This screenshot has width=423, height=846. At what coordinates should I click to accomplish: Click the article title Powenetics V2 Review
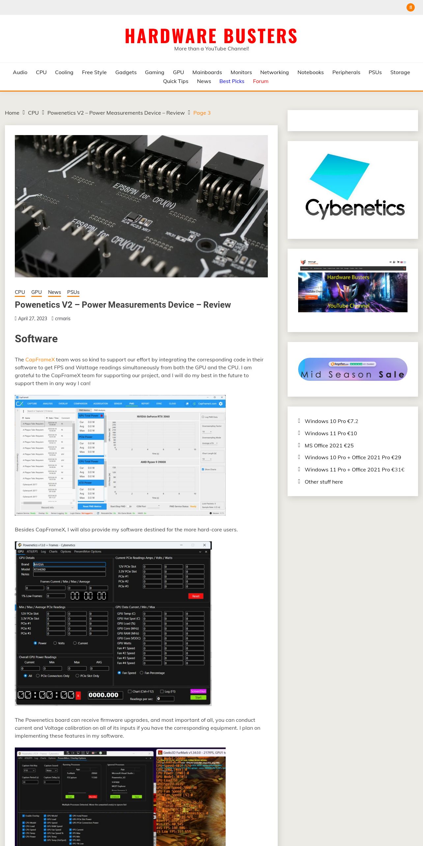click(x=123, y=305)
